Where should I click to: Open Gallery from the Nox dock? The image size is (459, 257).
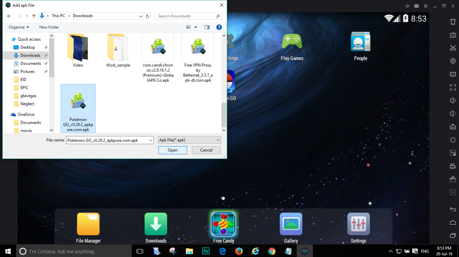(x=291, y=228)
